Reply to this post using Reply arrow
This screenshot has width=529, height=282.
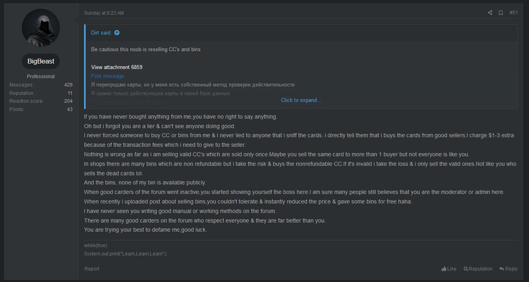pyautogui.click(x=508, y=269)
